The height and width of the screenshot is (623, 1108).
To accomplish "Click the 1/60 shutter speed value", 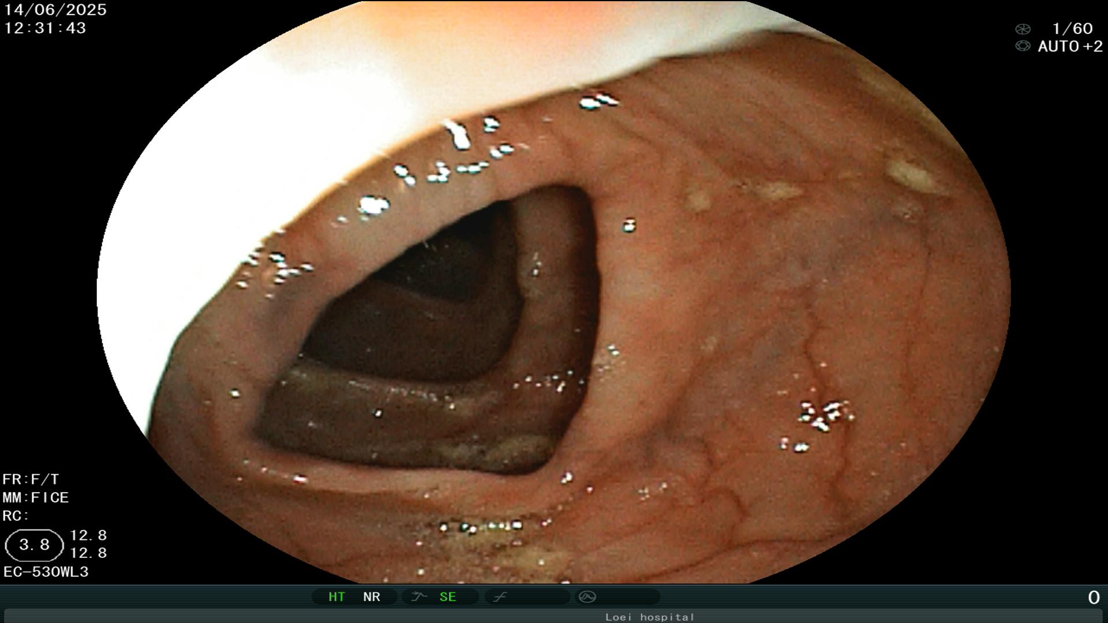I will [x=1072, y=29].
